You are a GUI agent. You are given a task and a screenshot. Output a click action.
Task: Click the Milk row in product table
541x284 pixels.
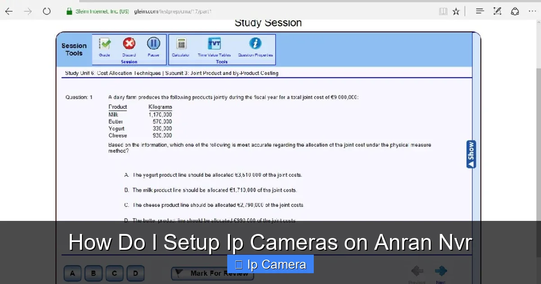tap(140, 115)
